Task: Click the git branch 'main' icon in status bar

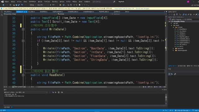Action: [193, 110]
